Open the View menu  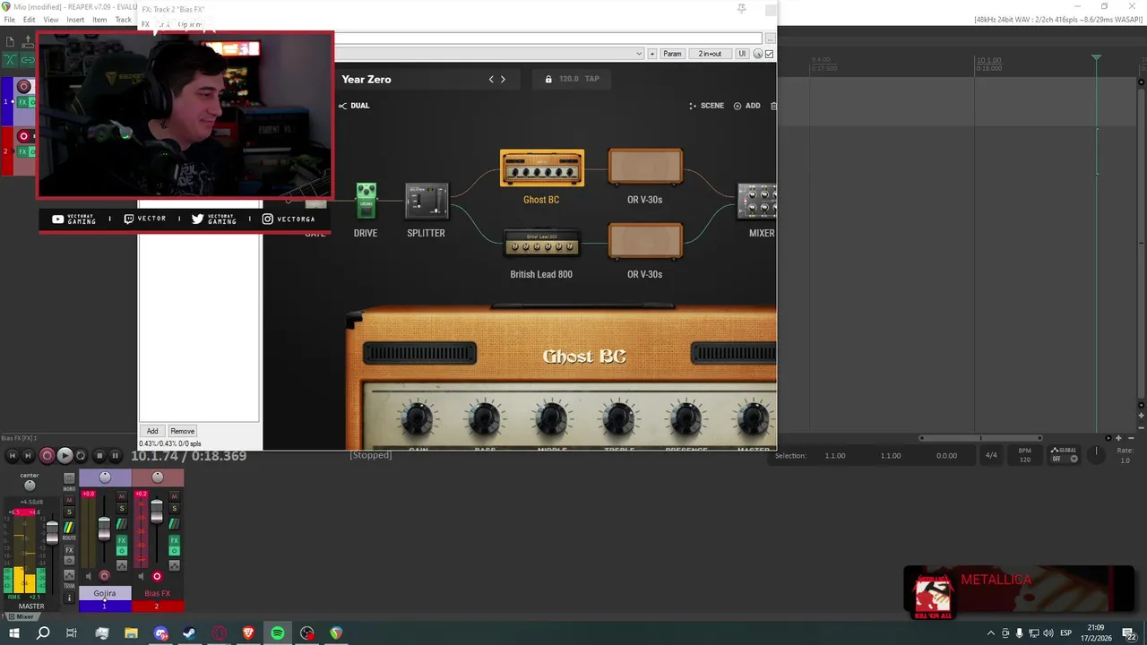click(51, 20)
